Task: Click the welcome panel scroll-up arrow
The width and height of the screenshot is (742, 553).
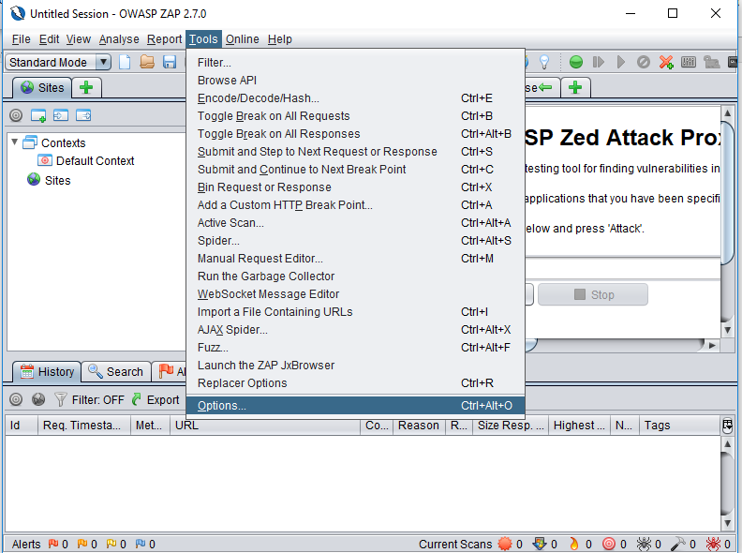Action: click(x=727, y=113)
